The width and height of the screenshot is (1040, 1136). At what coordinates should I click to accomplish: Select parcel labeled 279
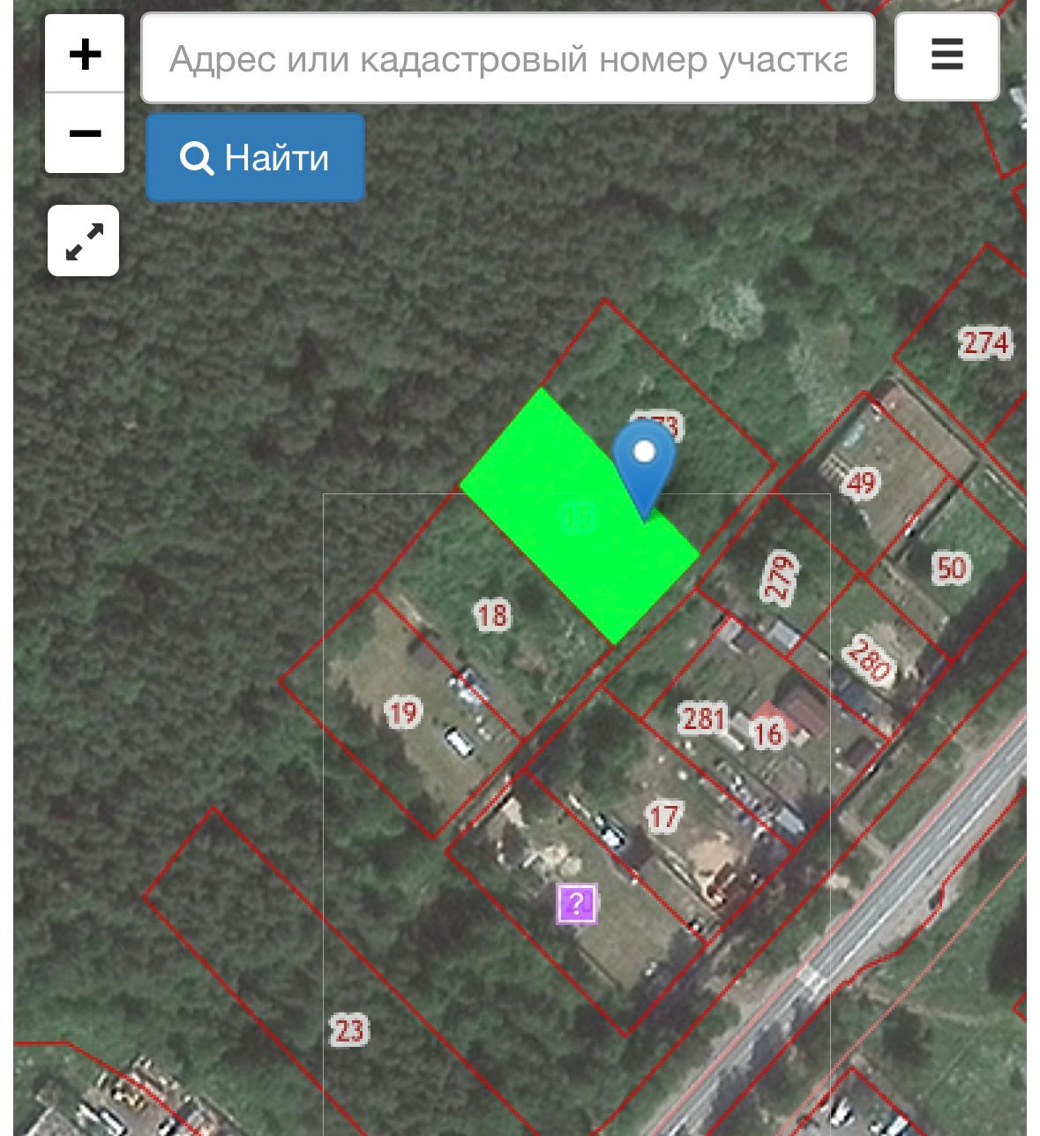tap(780, 577)
